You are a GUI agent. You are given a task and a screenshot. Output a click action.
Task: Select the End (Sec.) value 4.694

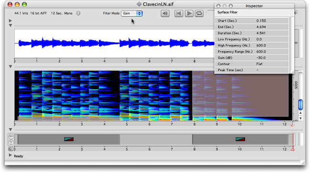[x=261, y=27]
